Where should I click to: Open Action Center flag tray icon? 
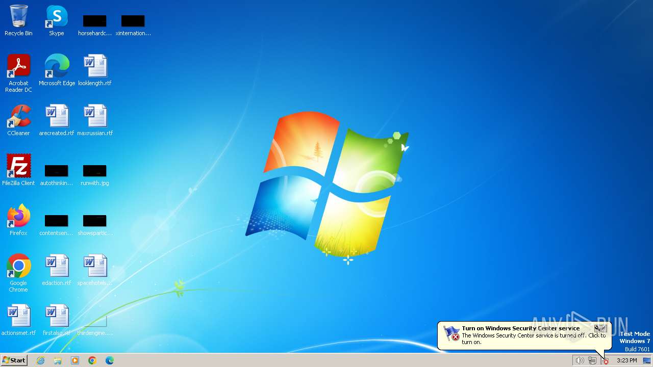[x=605, y=360]
